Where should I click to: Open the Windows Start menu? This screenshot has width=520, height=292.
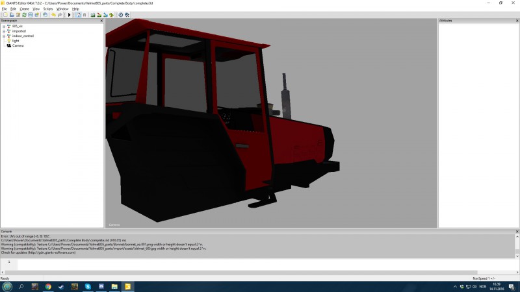point(7,287)
